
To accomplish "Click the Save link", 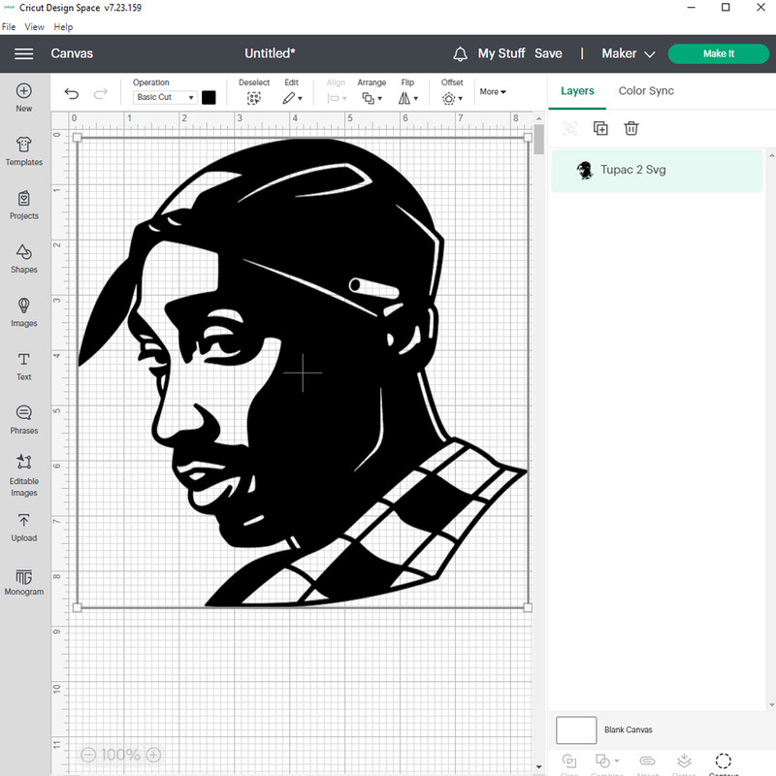I will [548, 53].
